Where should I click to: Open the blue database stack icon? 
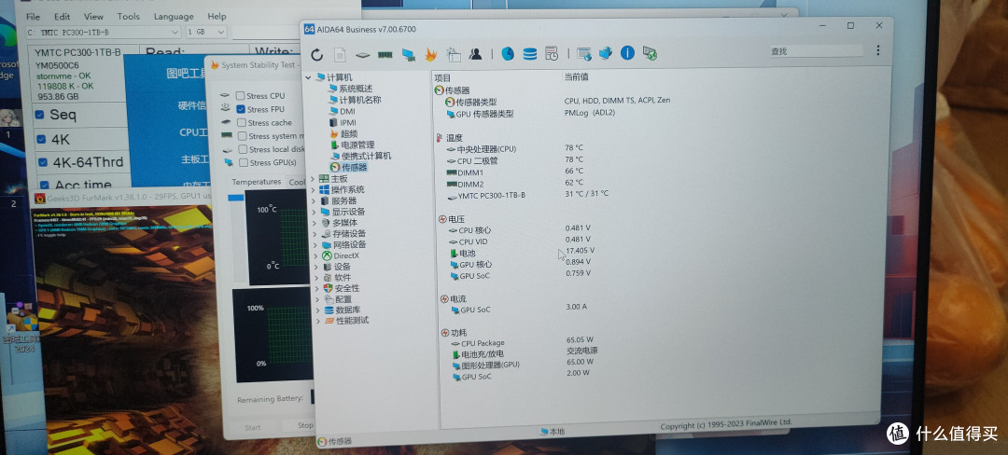pos(530,54)
